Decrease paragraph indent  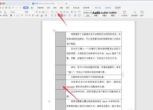coord(61,12)
